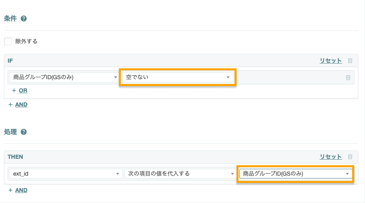
Task: Delete the 商品グループID condition row trash icon
Action: [x=348, y=77]
